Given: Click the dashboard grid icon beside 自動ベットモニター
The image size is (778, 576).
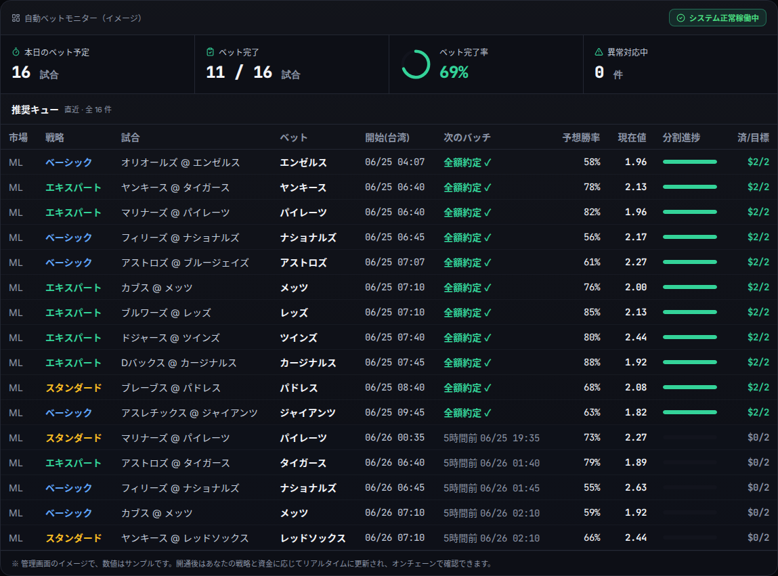Looking at the screenshot, I should [x=16, y=18].
